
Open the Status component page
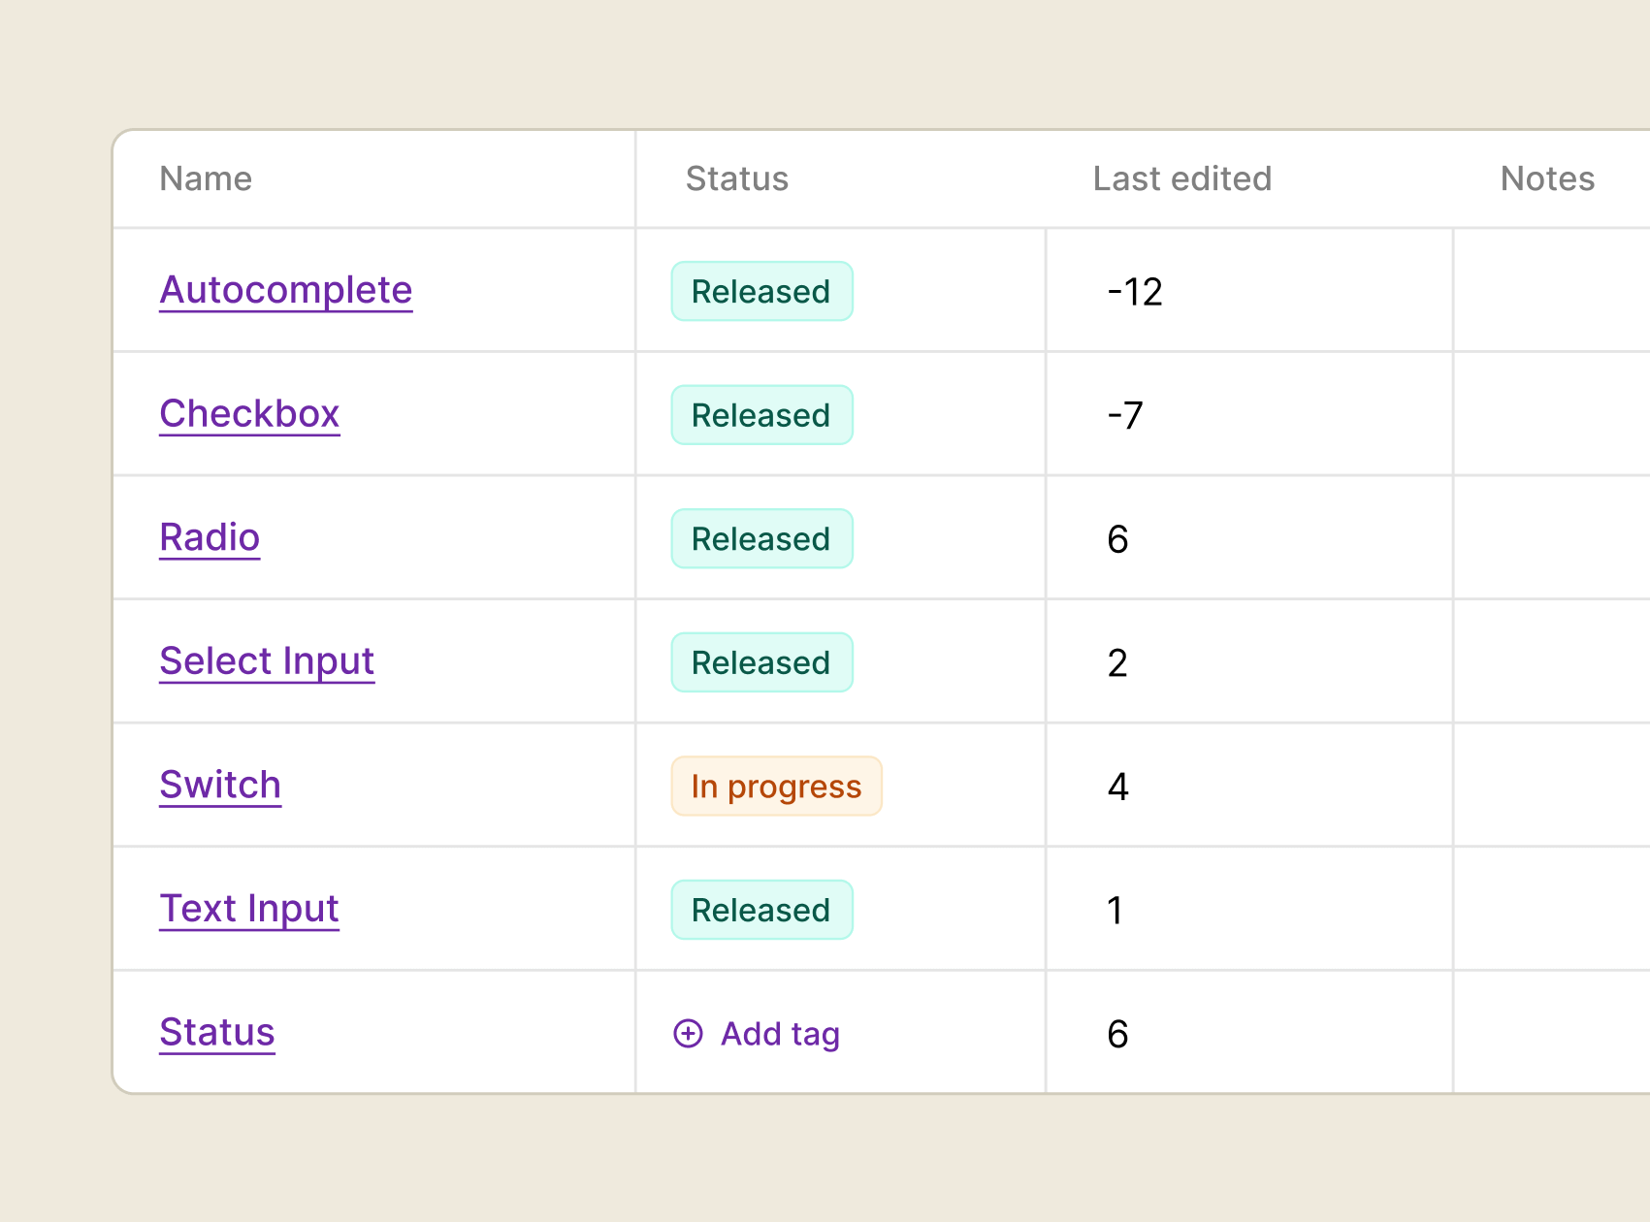click(x=217, y=1032)
